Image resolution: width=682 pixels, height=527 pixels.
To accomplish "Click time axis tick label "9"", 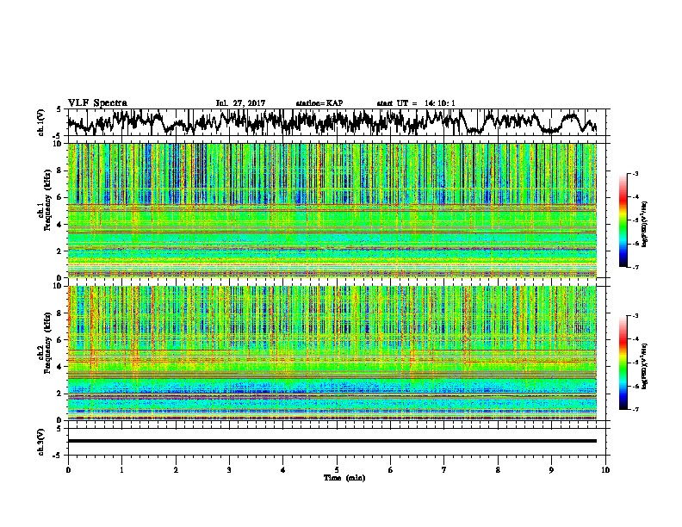I will [551, 470].
